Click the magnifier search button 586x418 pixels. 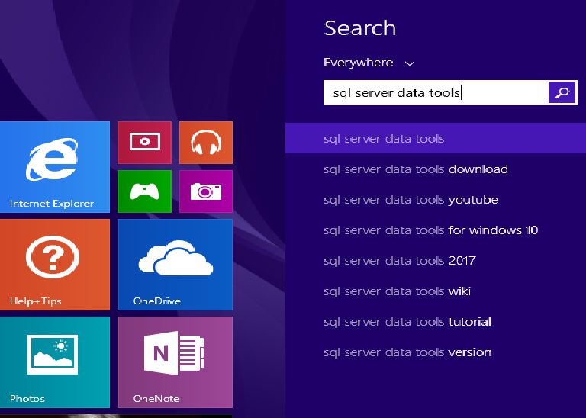pos(562,92)
